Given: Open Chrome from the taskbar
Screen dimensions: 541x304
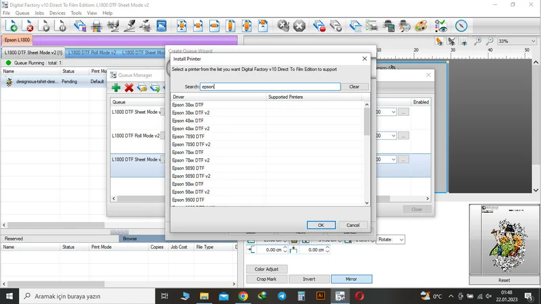Looking at the screenshot, I should tap(243, 296).
